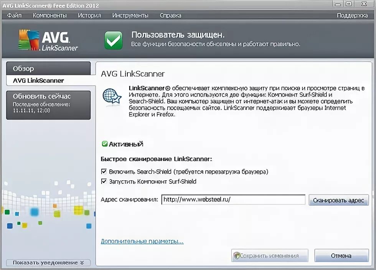The height and width of the screenshot is (270, 376).
Task: Click the green Активный status icon
Action: click(105, 144)
